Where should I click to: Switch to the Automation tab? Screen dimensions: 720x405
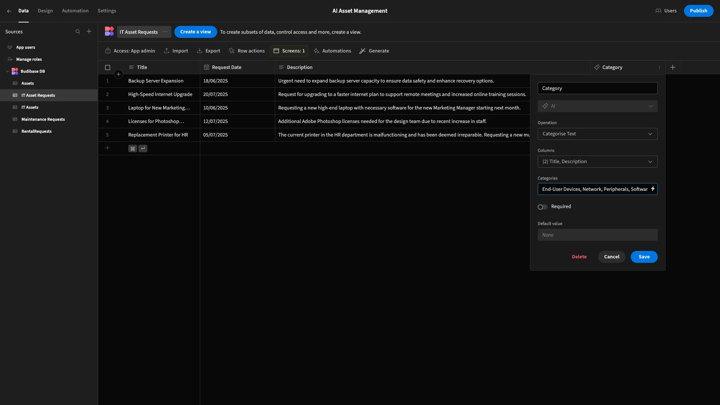(75, 11)
